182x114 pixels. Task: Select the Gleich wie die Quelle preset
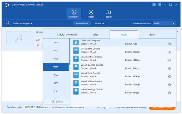124,43
